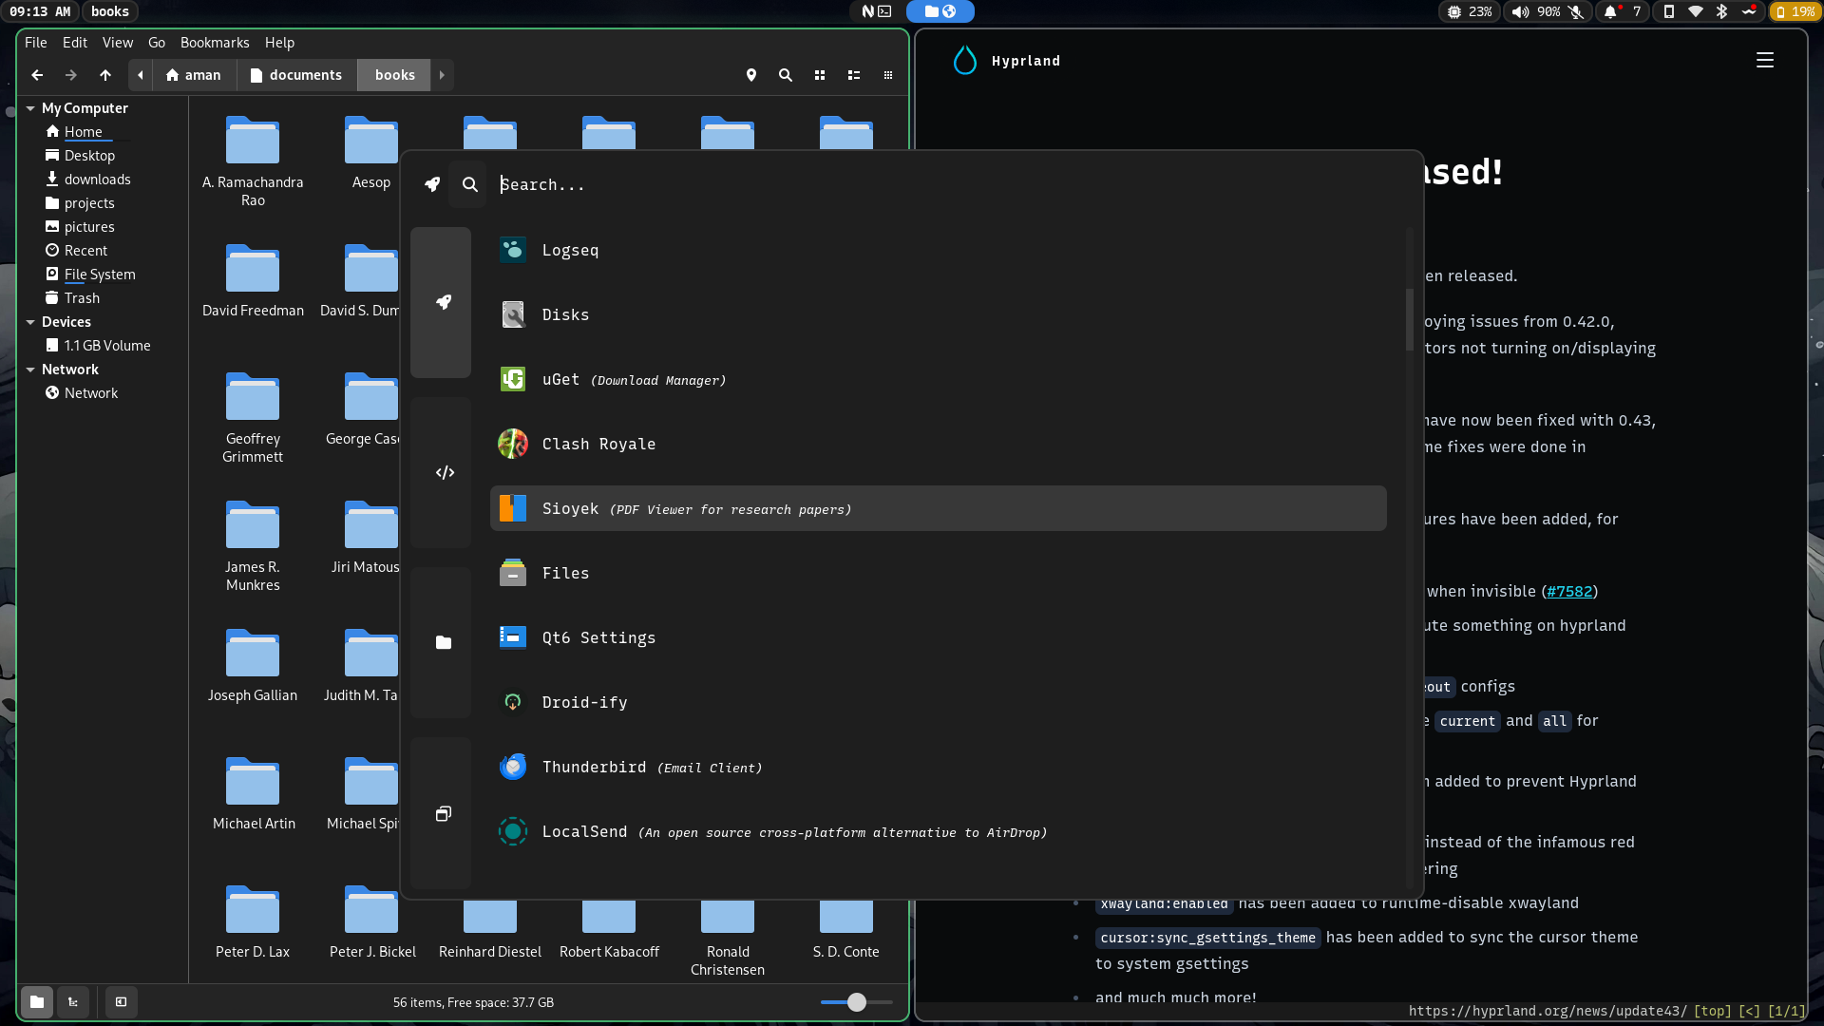Open the Files app entry
Screen dimensions: 1824x1026
click(938, 573)
